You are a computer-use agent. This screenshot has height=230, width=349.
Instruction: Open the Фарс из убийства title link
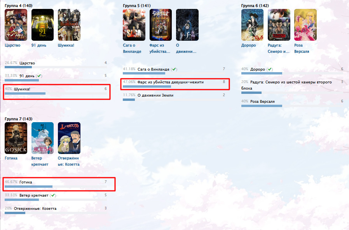click(x=160, y=48)
